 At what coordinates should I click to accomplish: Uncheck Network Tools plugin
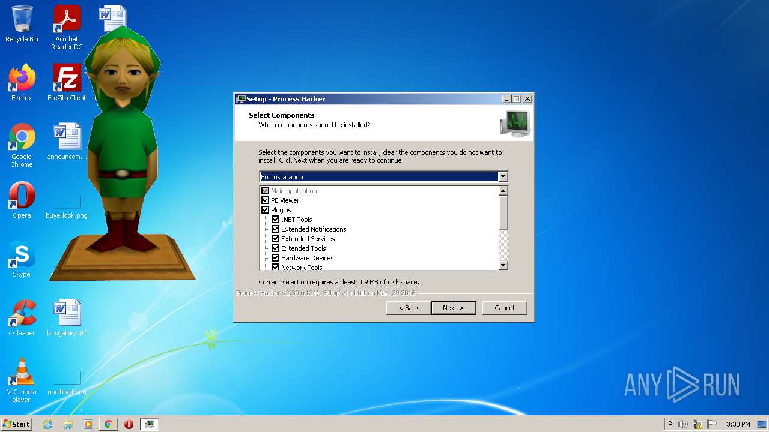275,267
